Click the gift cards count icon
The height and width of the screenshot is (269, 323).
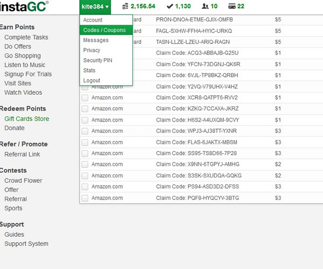[231, 6]
